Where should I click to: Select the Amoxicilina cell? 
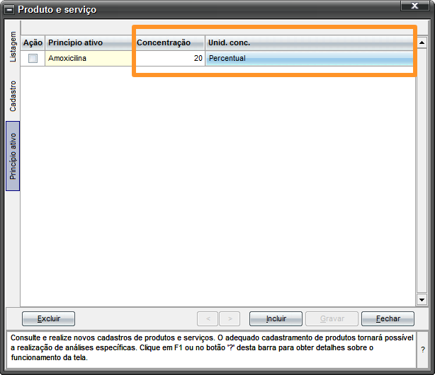tap(89, 58)
